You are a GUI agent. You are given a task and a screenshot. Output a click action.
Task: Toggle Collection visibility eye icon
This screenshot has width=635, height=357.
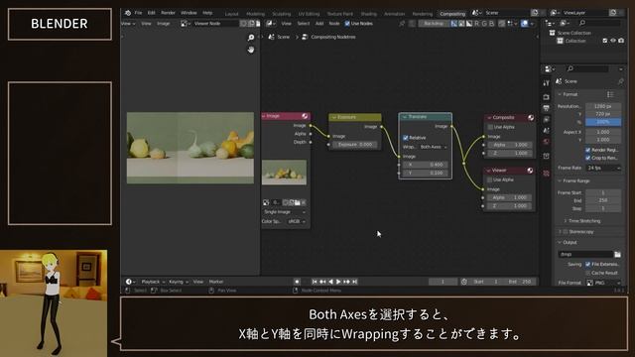tap(613, 41)
